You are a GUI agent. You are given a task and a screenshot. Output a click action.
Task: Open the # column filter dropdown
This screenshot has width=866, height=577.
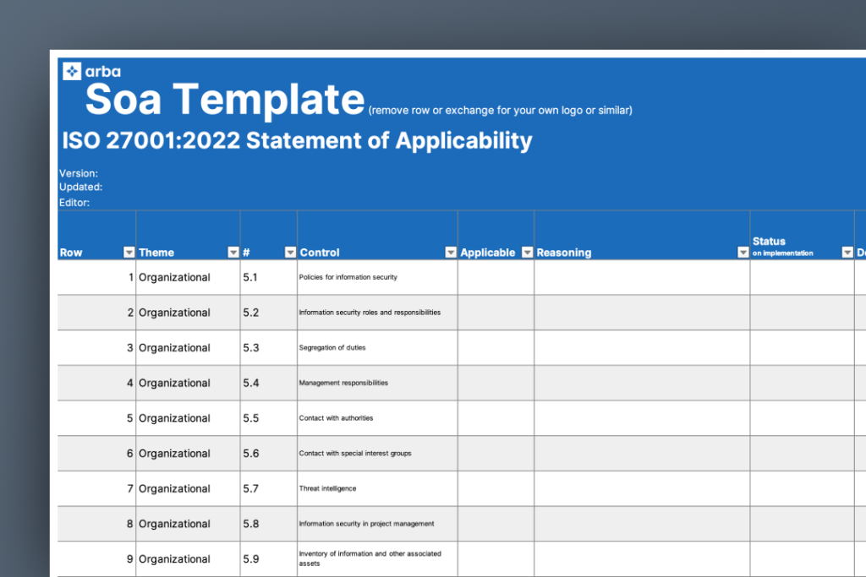click(290, 252)
